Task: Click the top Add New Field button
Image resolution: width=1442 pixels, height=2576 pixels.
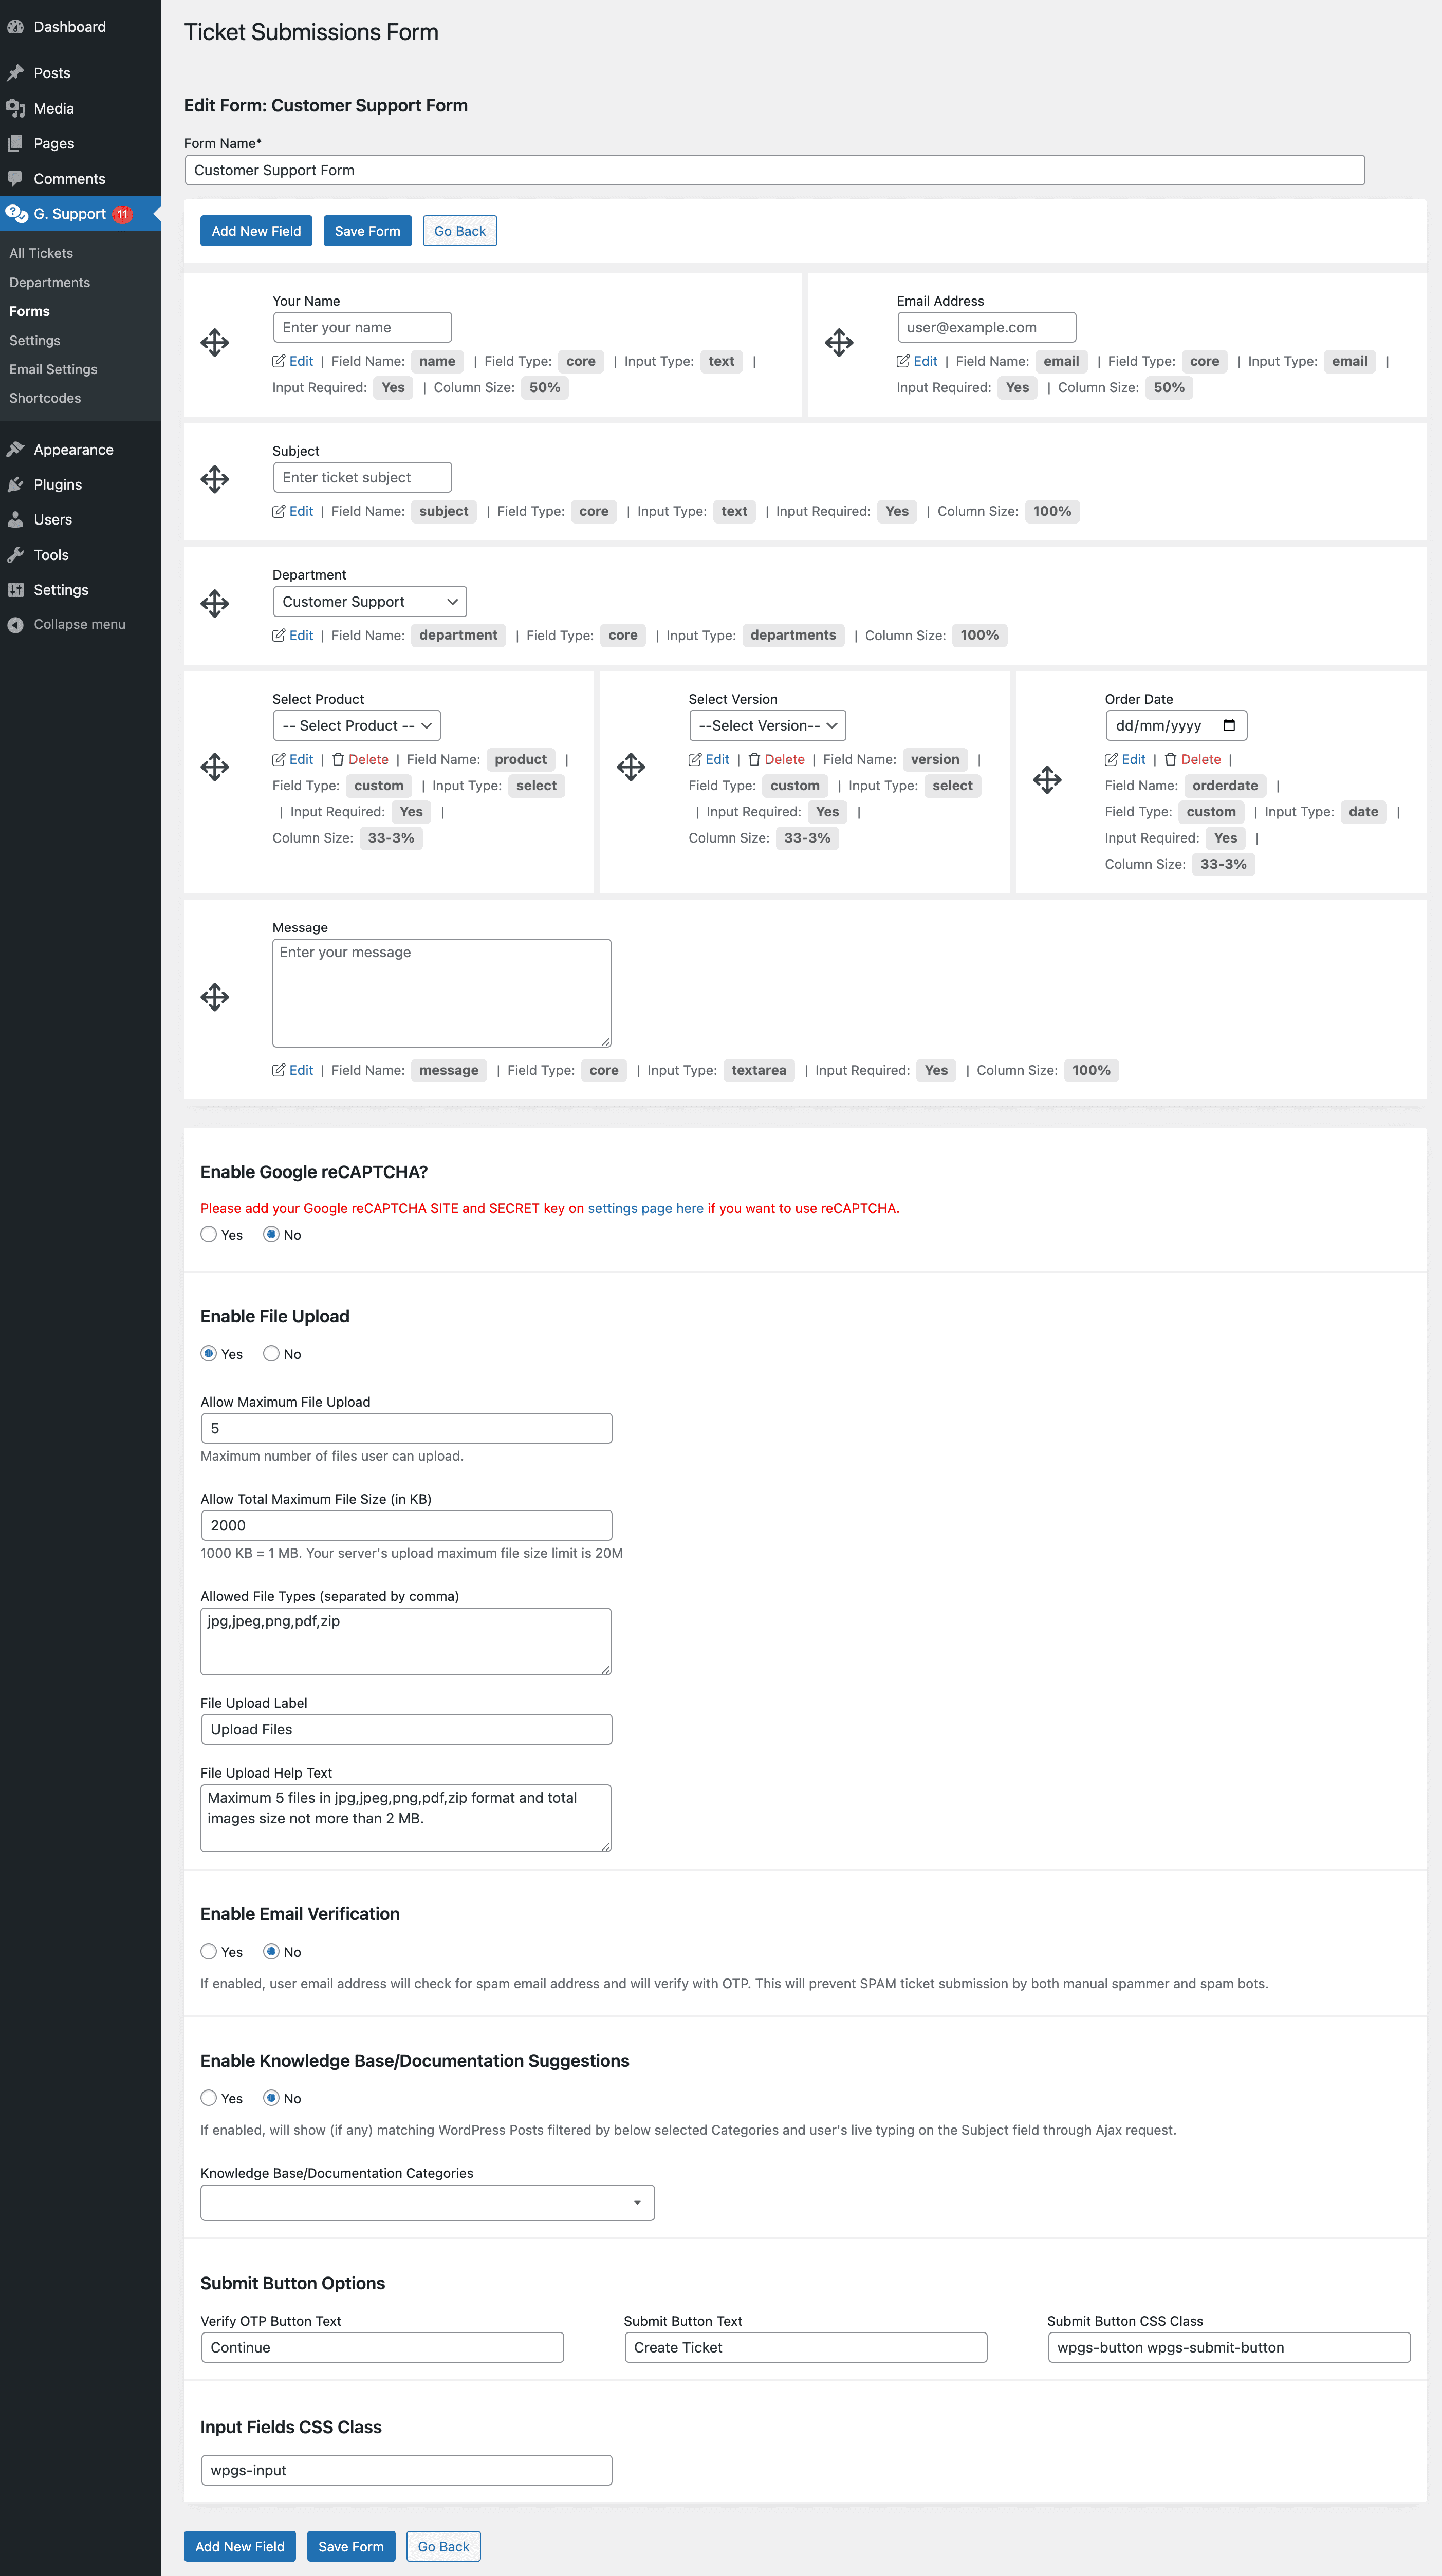Action: pos(256,231)
